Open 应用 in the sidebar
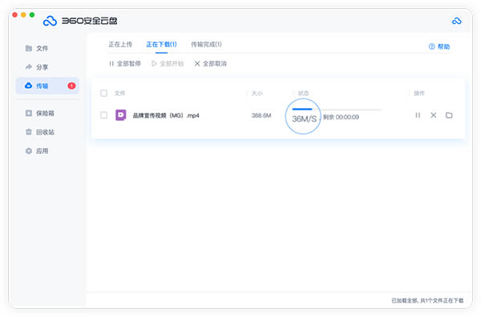 pyautogui.click(x=37, y=150)
